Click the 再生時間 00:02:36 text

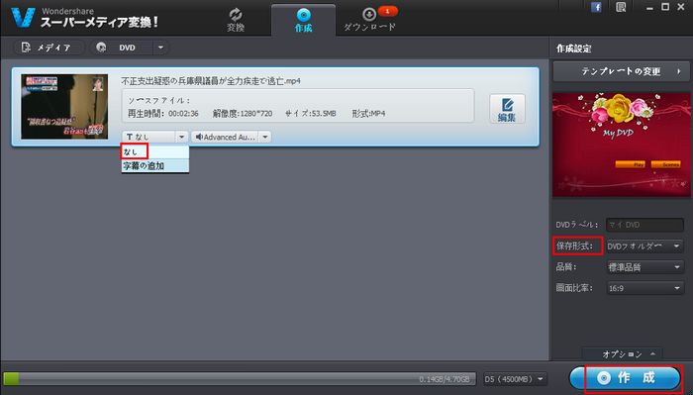click(163, 114)
